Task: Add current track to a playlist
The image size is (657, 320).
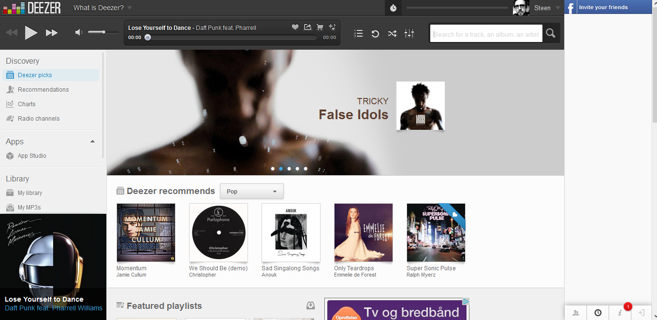Action: [x=332, y=27]
